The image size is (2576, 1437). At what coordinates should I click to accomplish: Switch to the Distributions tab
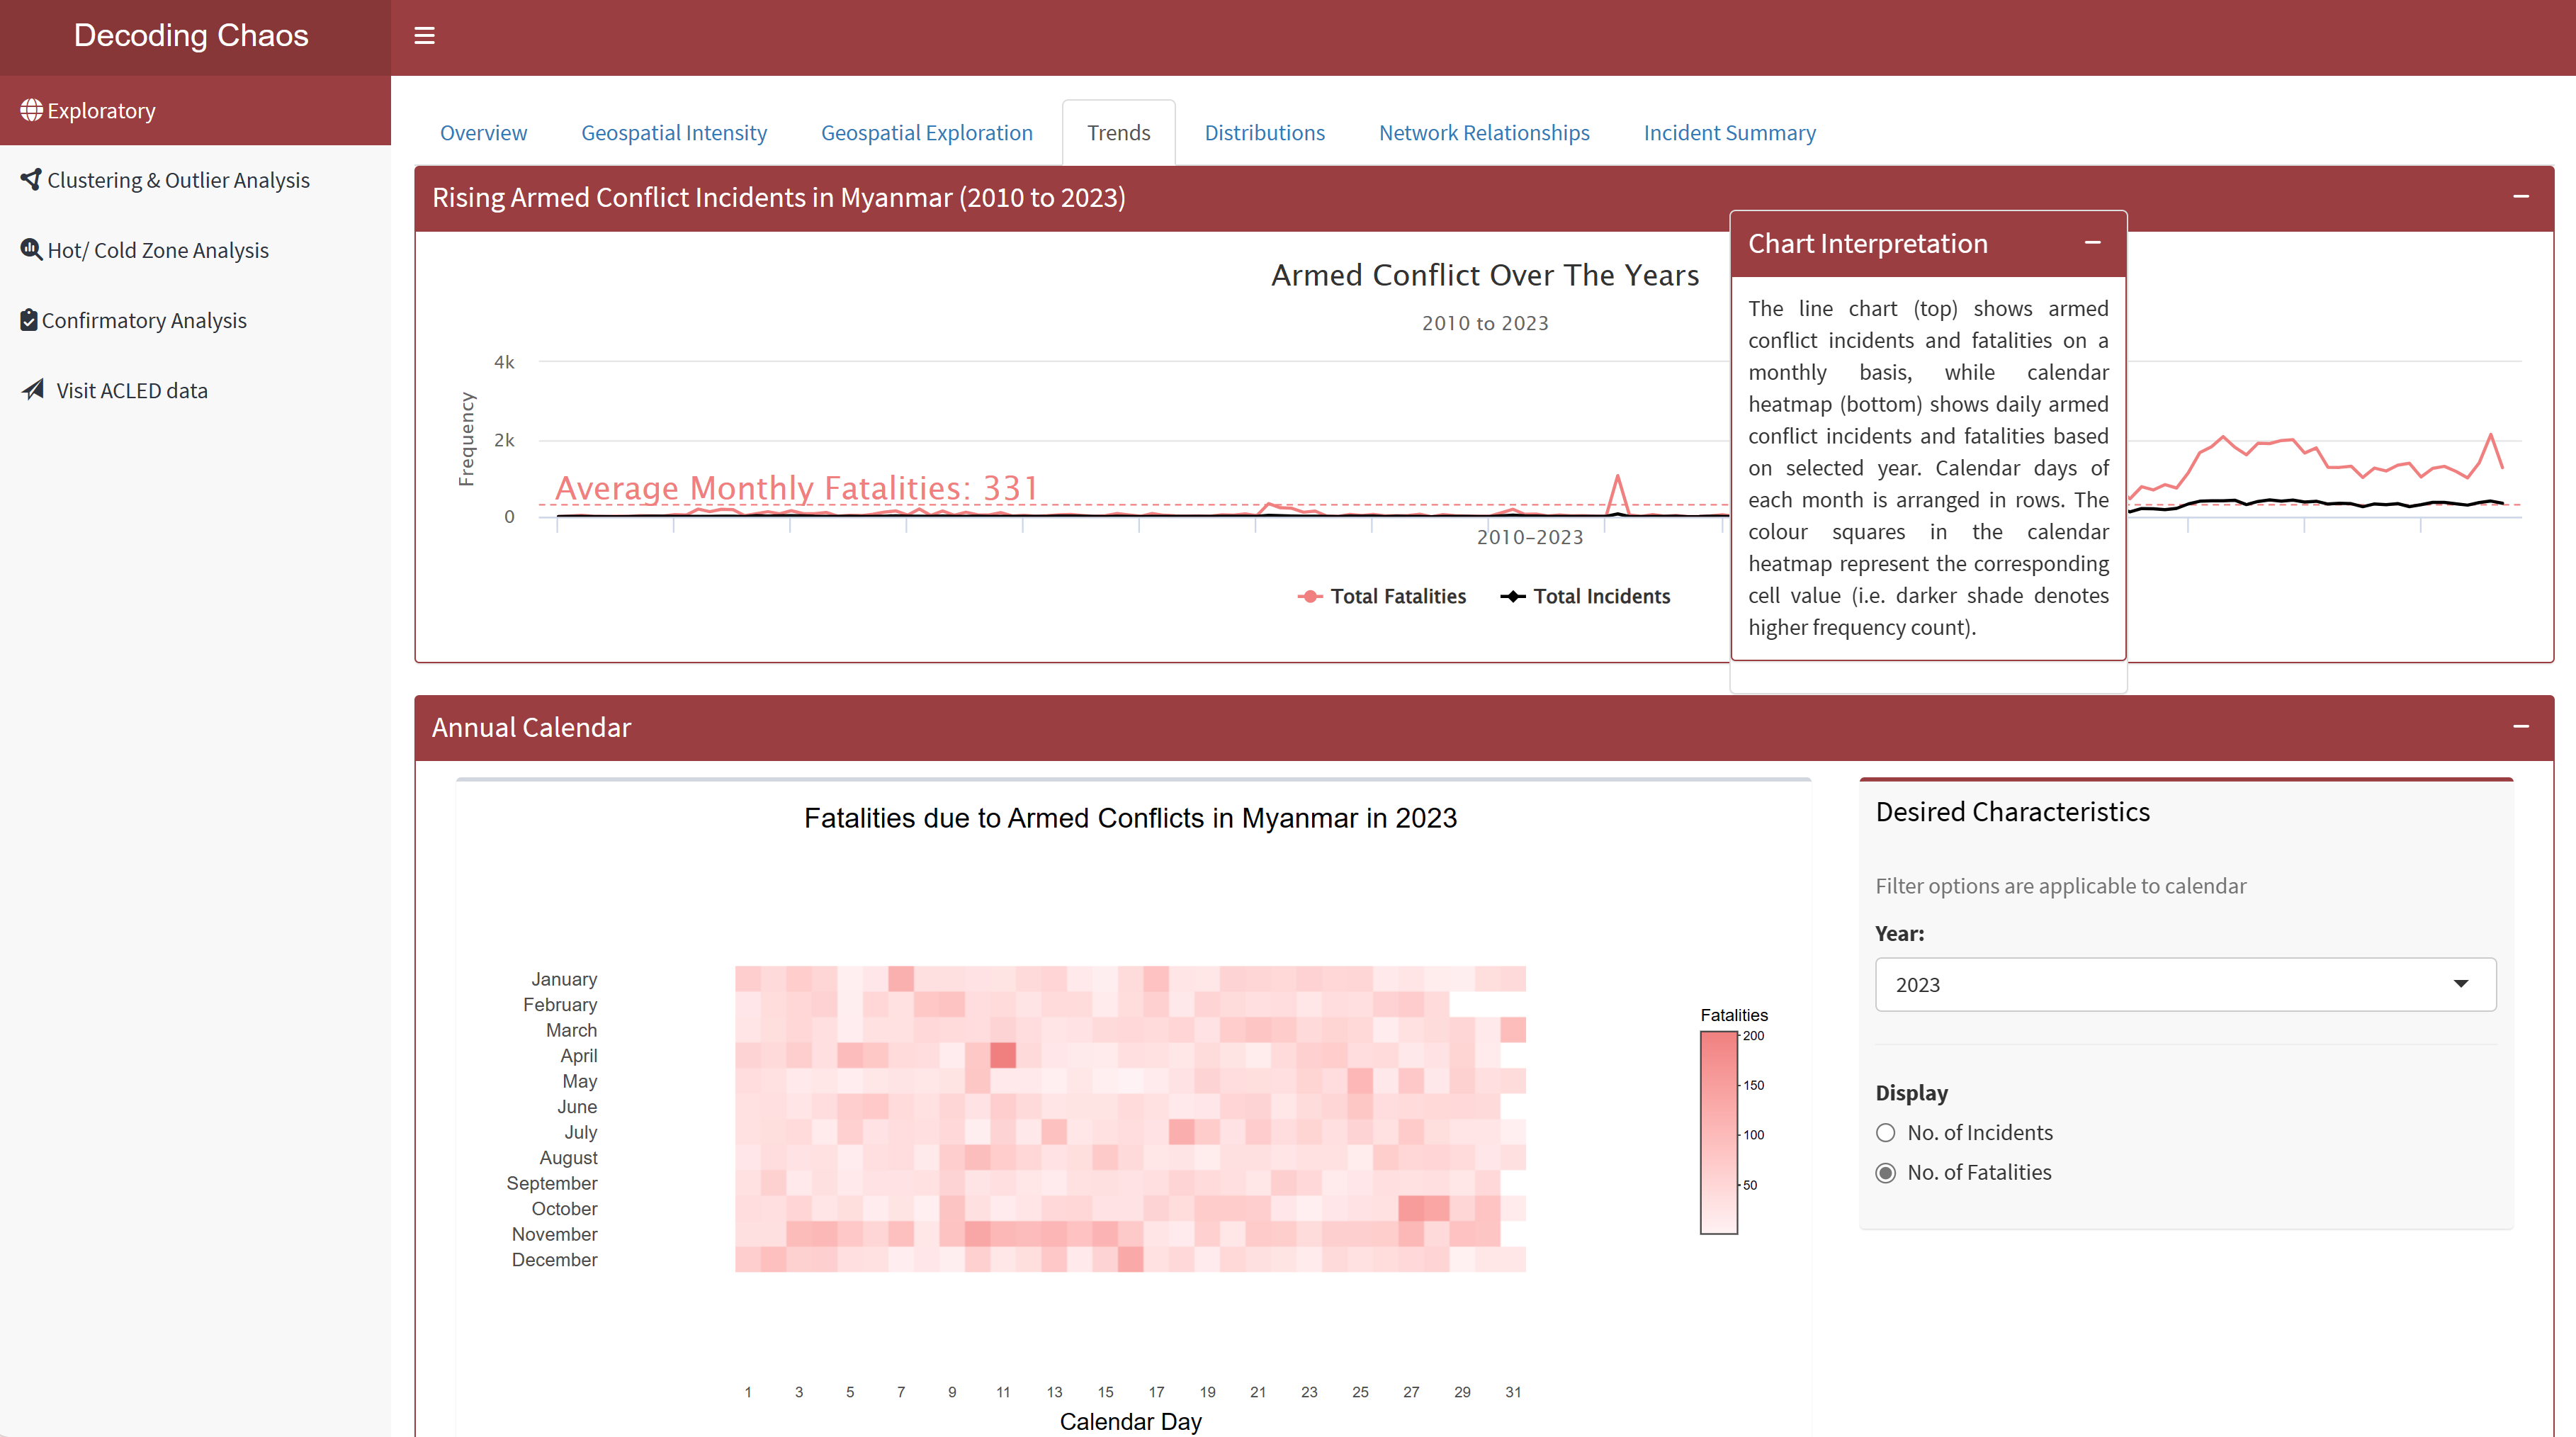1264,133
